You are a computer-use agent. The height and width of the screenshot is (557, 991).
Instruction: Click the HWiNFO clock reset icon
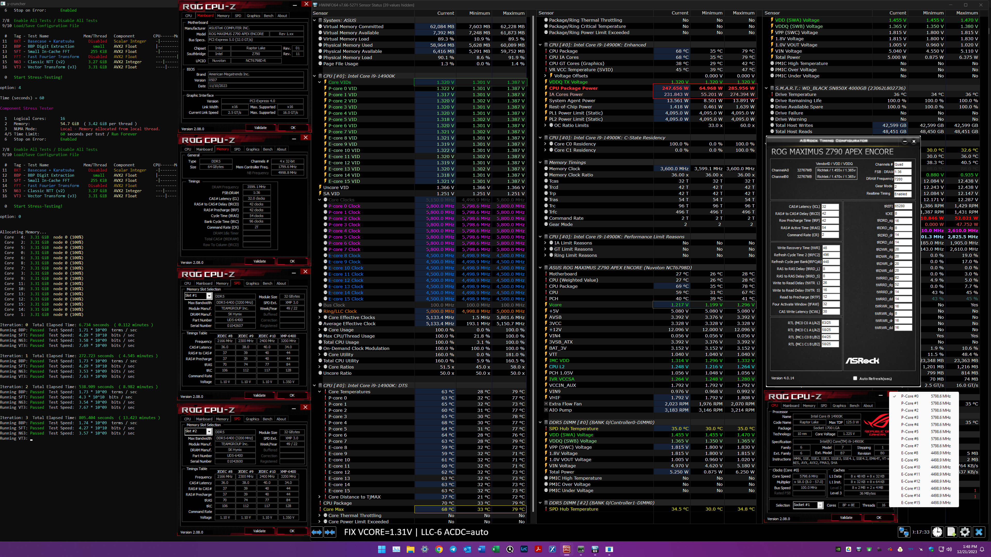tap(937, 532)
